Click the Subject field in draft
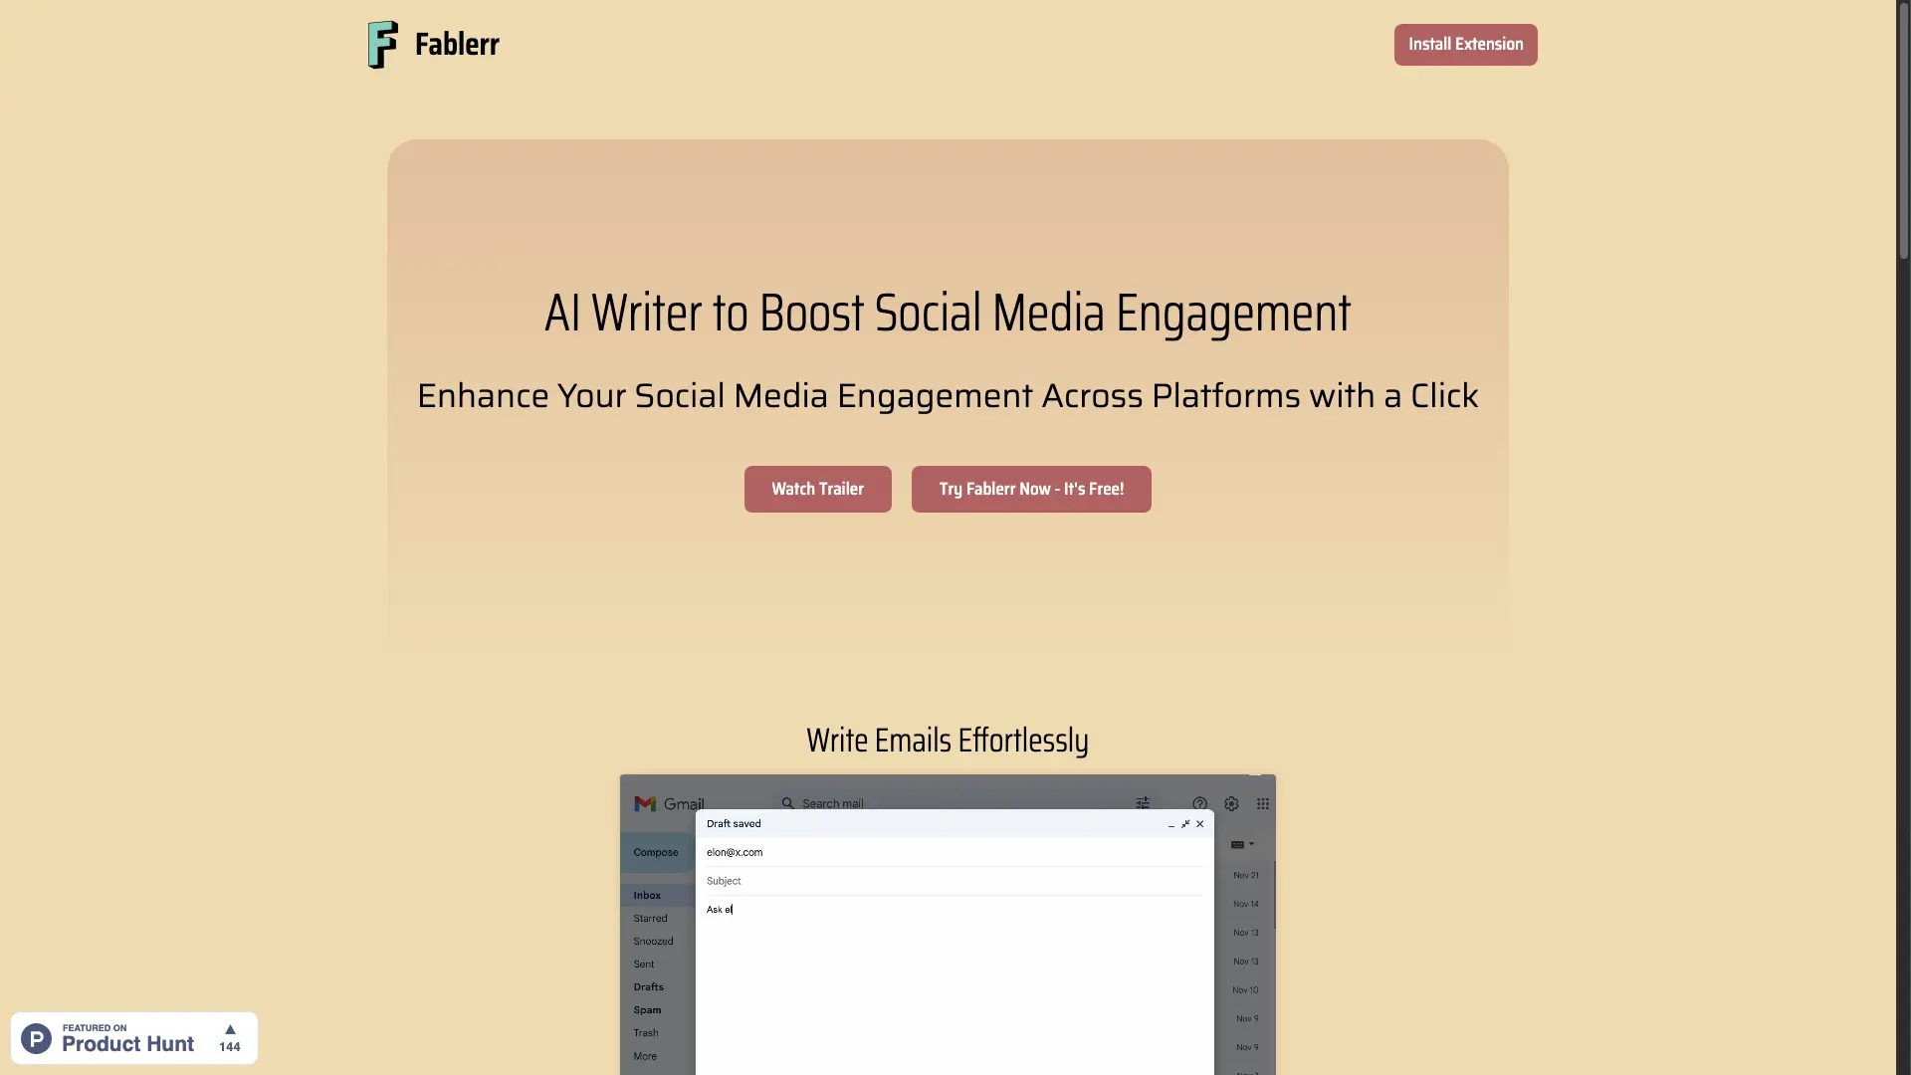Image resolution: width=1911 pixels, height=1075 pixels. [x=954, y=881]
